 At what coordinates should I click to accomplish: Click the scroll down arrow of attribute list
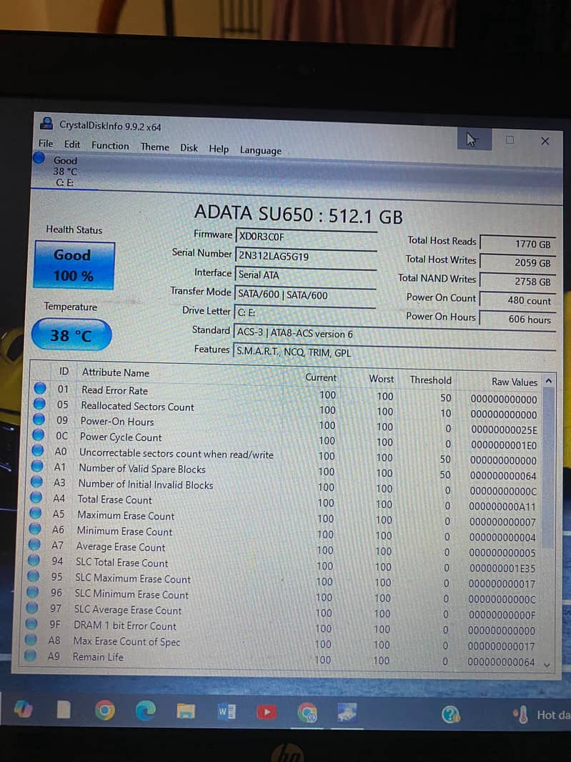547,665
